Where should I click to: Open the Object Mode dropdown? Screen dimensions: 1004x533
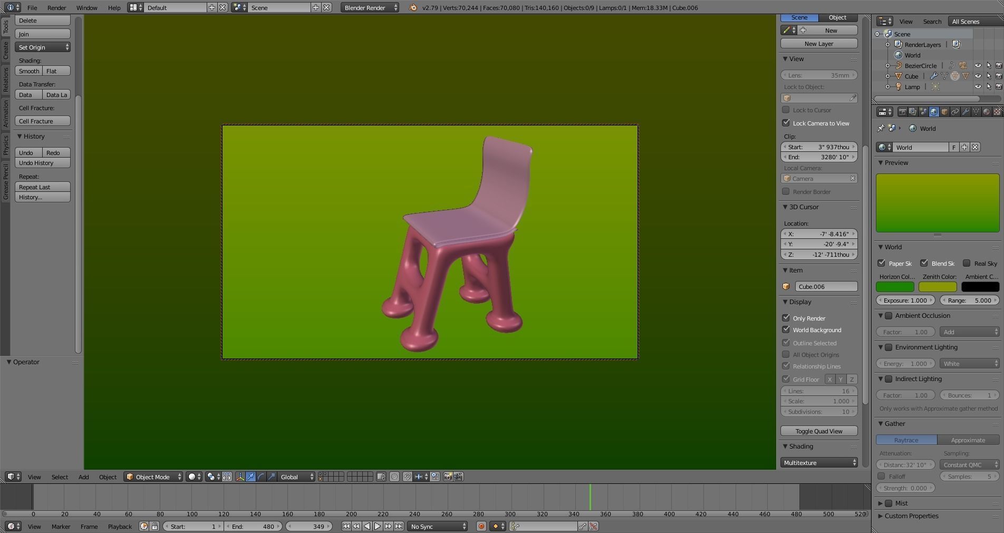pyautogui.click(x=153, y=477)
